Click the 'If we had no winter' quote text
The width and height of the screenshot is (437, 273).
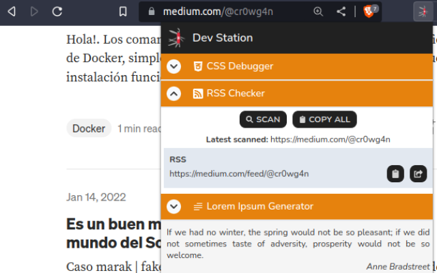(x=298, y=244)
